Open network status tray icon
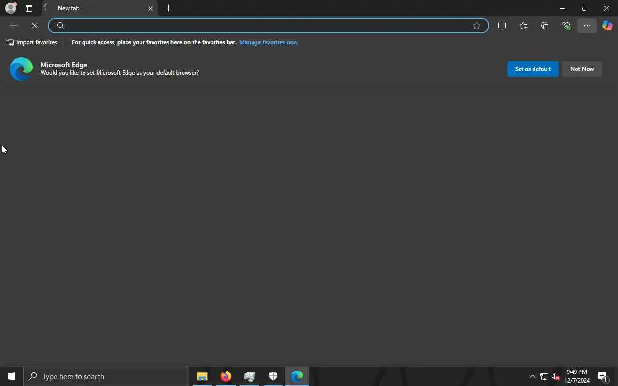Image resolution: width=618 pixels, height=386 pixels. 544,376
